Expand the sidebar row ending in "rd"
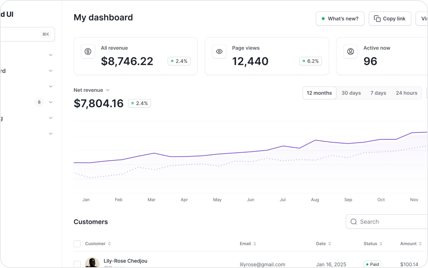 tap(51, 71)
